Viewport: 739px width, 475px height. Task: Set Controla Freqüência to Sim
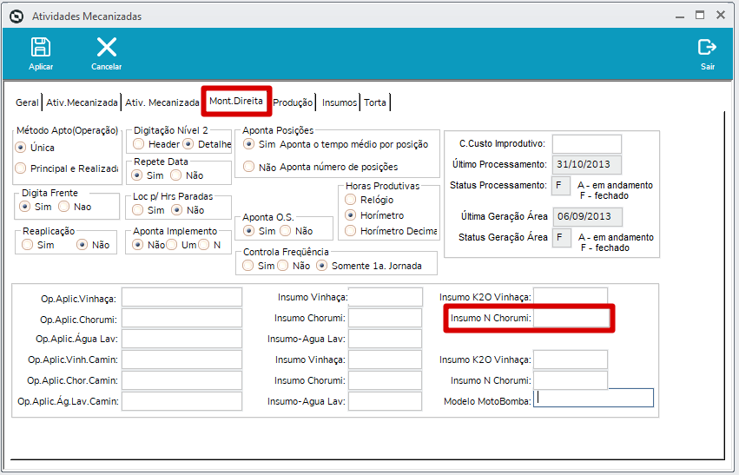tap(247, 266)
